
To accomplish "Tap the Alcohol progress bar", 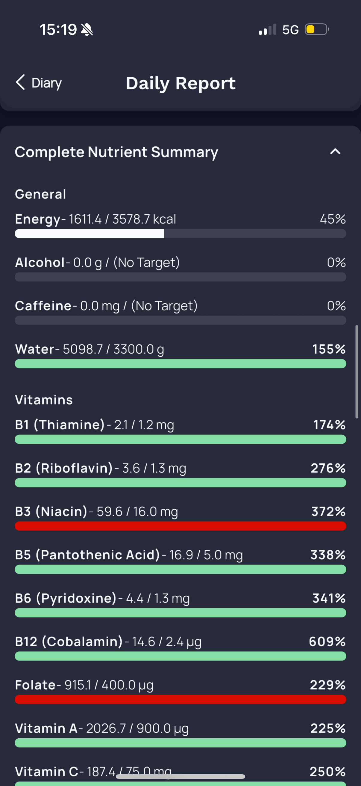I will coord(180,277).
